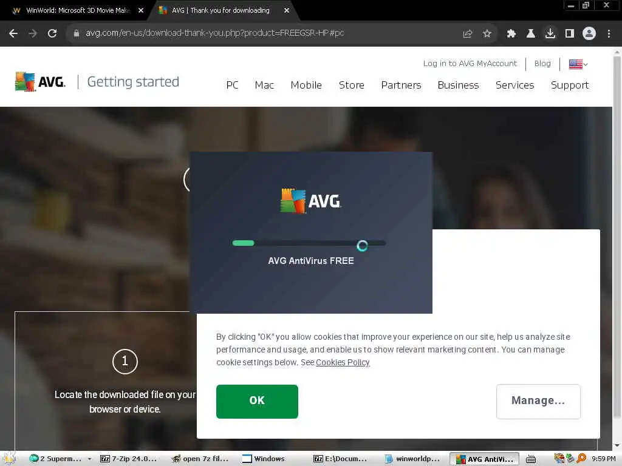Open the Store menu
Screen dimensions: 622x466
(352, 85)
